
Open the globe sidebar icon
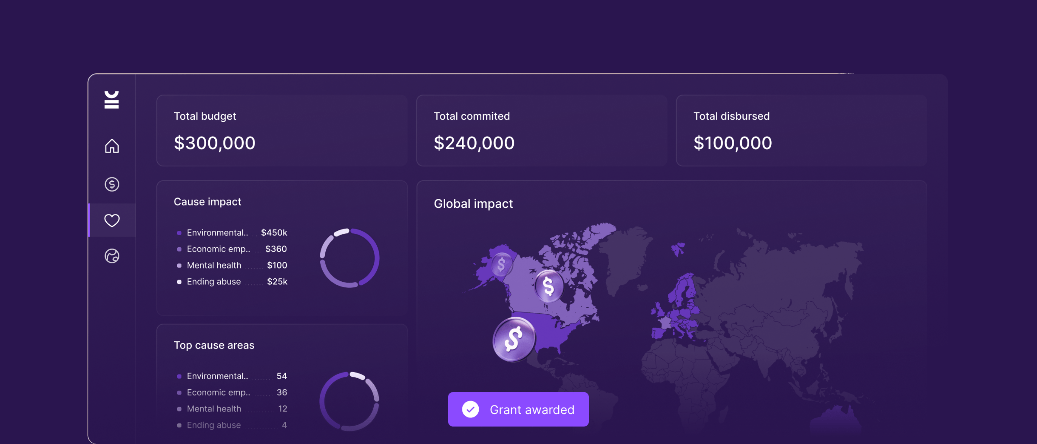(x=111, y=256)
